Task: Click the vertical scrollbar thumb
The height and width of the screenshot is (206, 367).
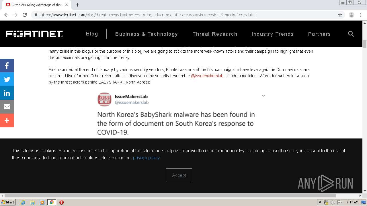Action: (x=365, y=44)
